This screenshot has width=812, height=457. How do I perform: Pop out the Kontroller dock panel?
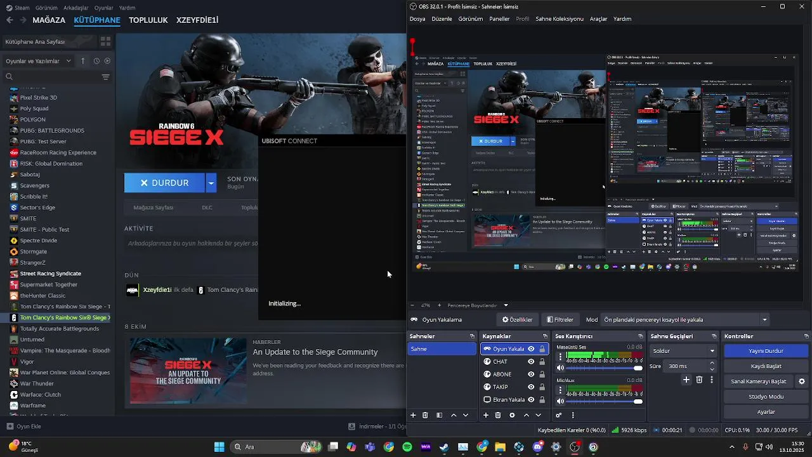(x=806, y=336)
